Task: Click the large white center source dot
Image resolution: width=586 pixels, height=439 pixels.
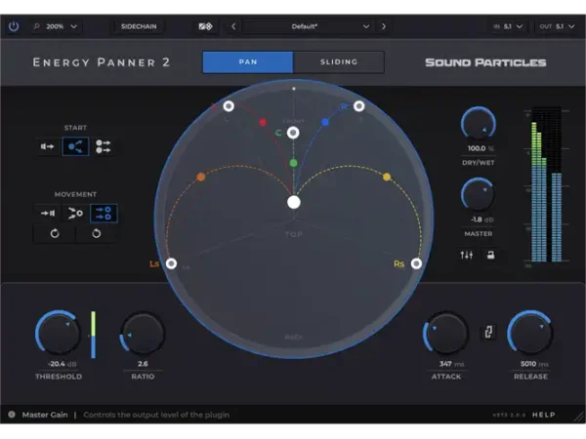Action: click(x=294, y=202)
